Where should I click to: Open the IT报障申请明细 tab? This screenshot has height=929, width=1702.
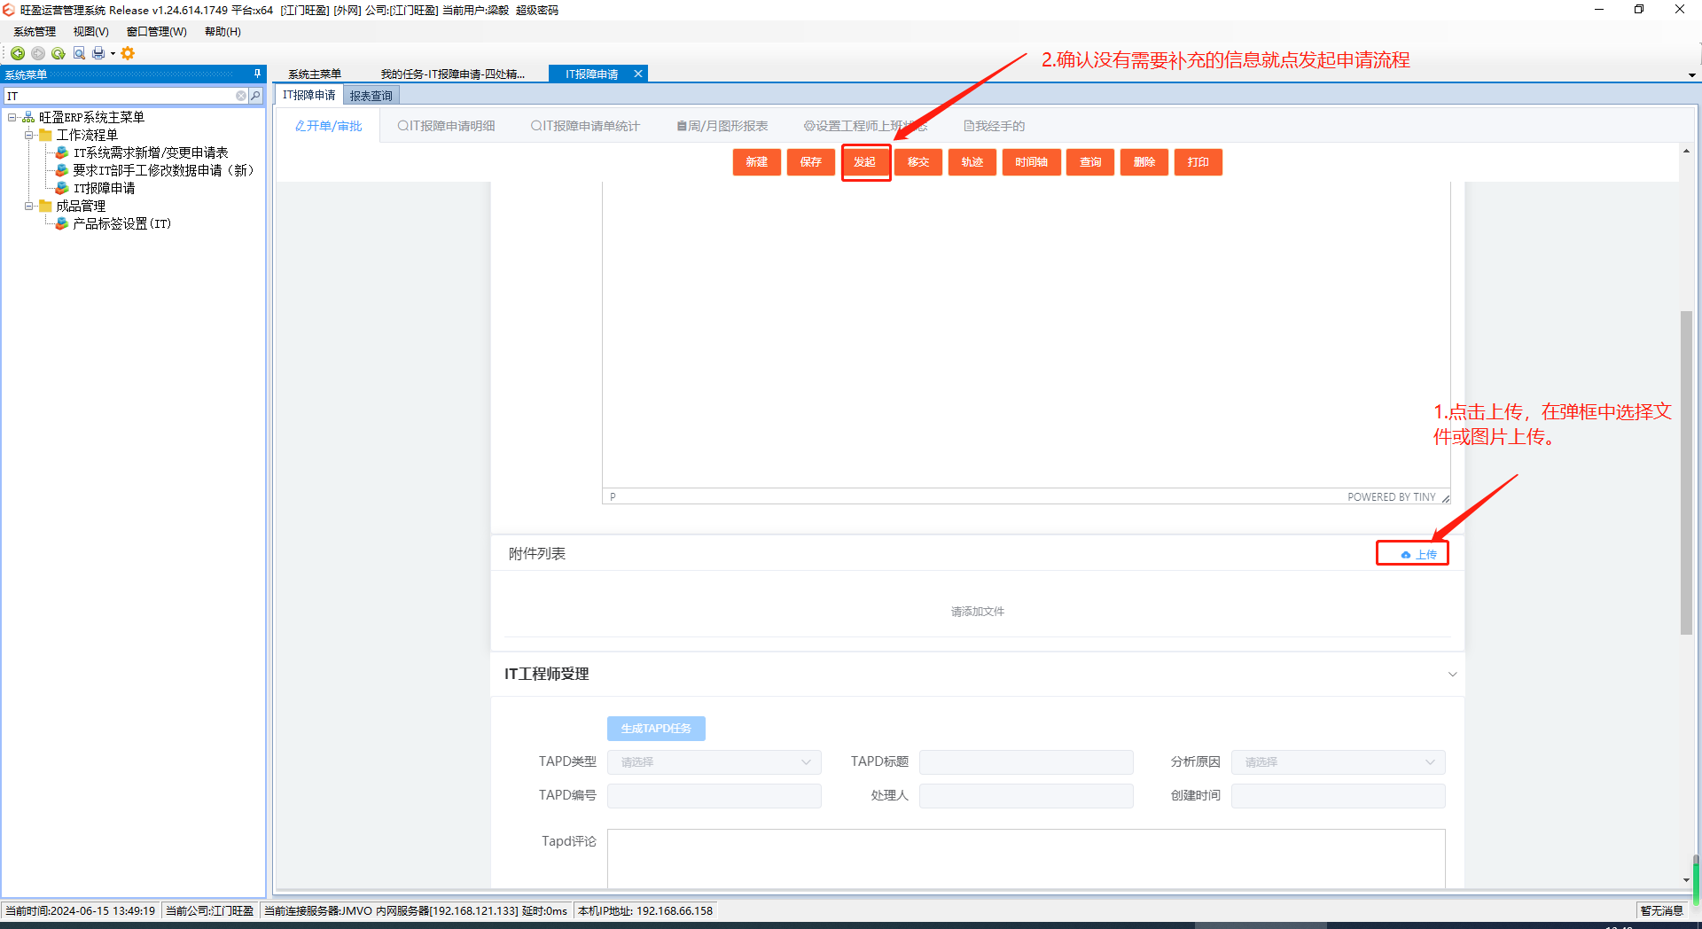click(x=446, y=126)
